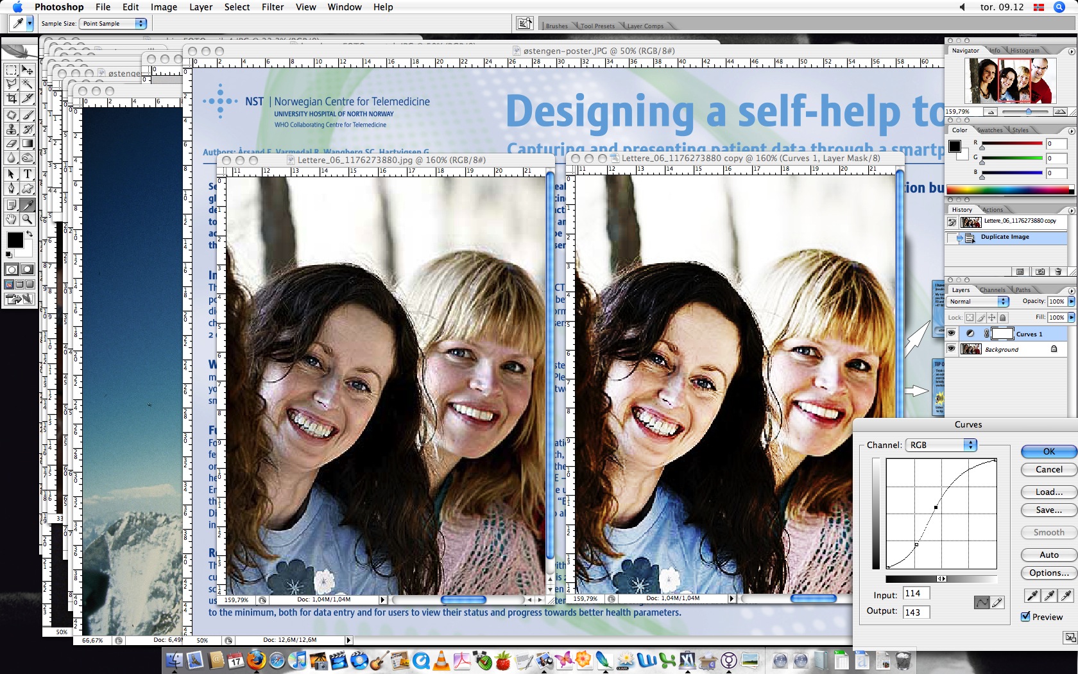
Task: Select the Polygonal Lasso tool
Action: [x=12, y=84]
